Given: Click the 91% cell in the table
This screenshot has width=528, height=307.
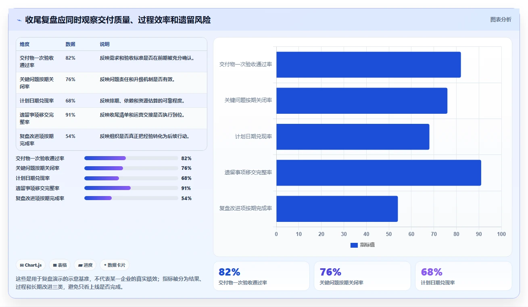Looking at the screenshot, I should (x=70, y=115).
